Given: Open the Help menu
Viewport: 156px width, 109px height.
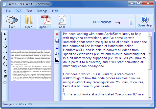Looking at the screenshot, I should (x=55, y=11).
